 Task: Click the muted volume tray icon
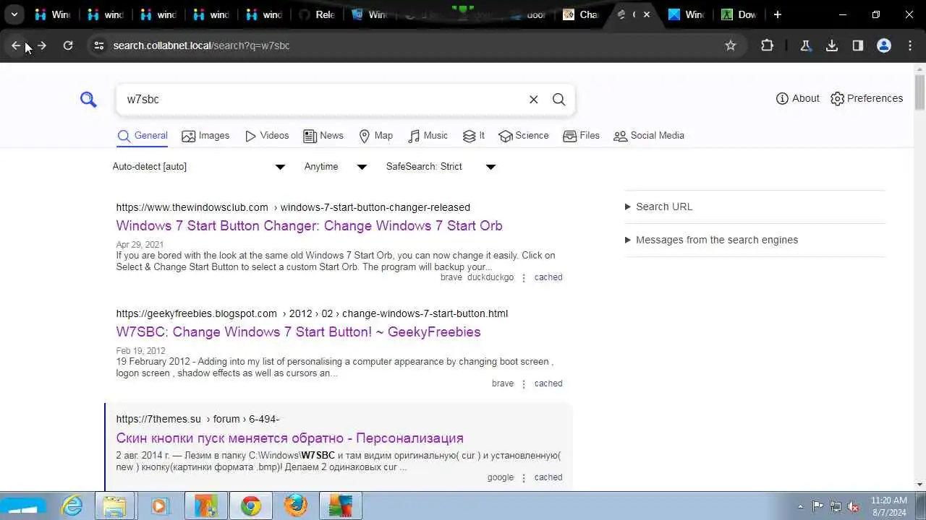point(854,506)
